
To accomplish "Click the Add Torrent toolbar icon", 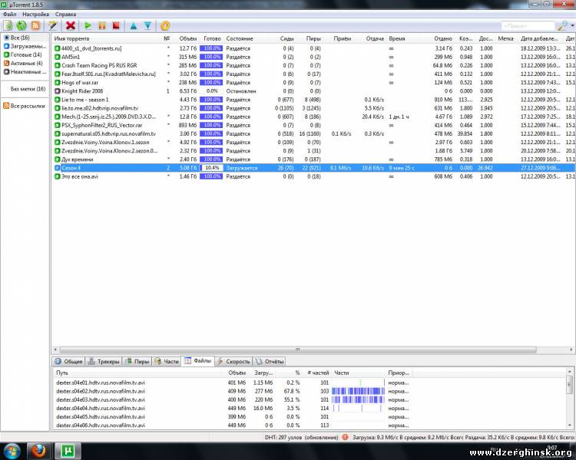I will click(8, 25).
